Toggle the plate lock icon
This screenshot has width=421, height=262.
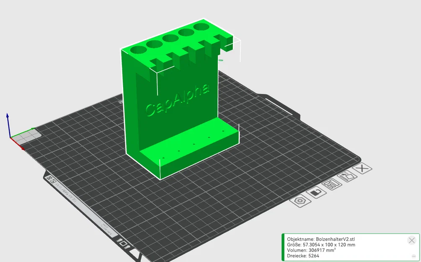(x=316, y=192)
